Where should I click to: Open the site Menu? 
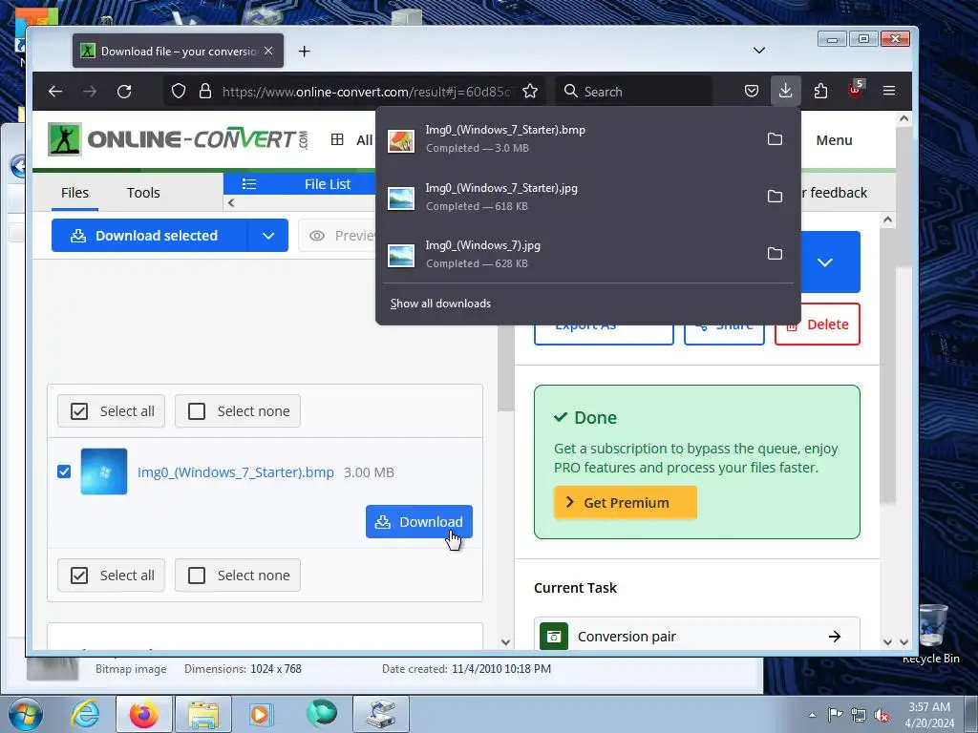click(x=834, y=140)
